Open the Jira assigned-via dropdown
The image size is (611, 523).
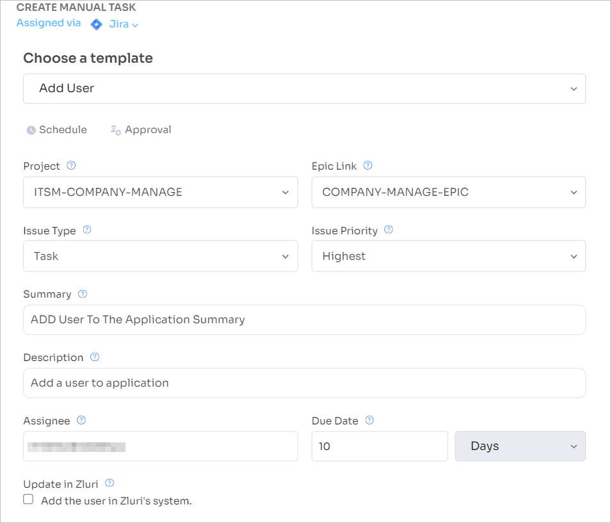[124, 24]
